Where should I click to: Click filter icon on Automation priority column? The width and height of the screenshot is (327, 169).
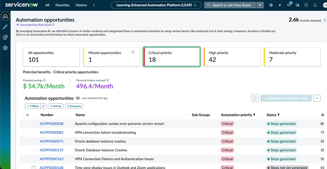(x=254, y=115)
